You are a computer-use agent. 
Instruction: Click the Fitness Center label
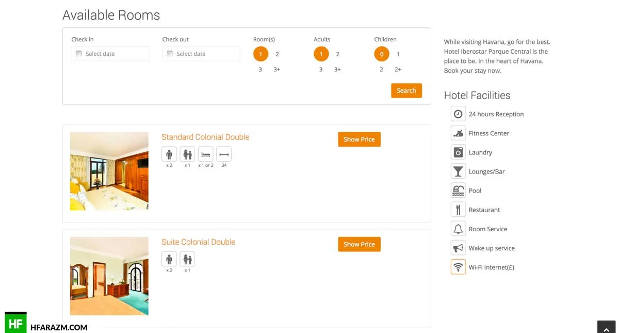click(x=489, y=133)
